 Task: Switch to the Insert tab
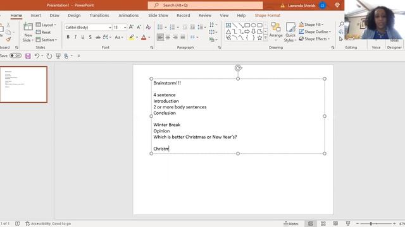[x=35, y=15]
